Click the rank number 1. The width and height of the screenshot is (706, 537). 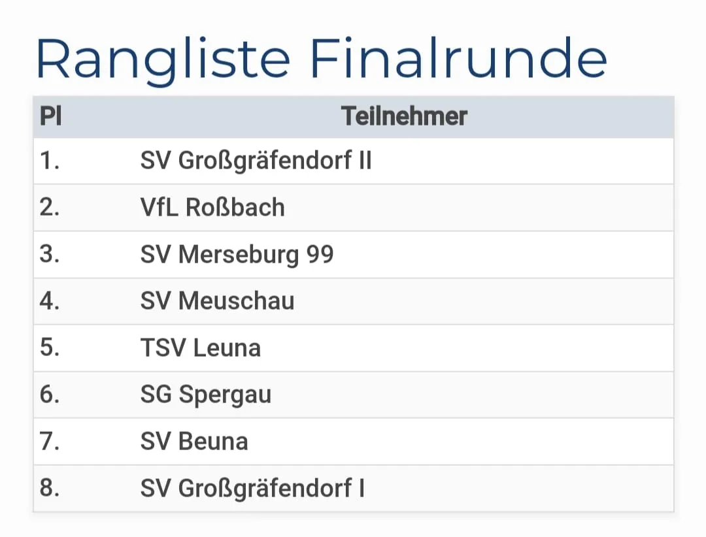coord(50,161)
